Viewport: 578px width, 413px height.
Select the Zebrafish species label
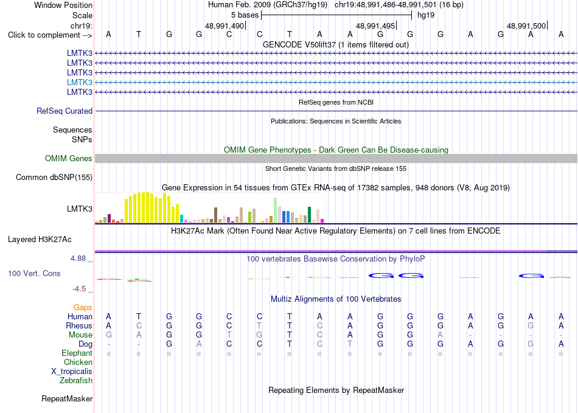(x=76, y=381)
